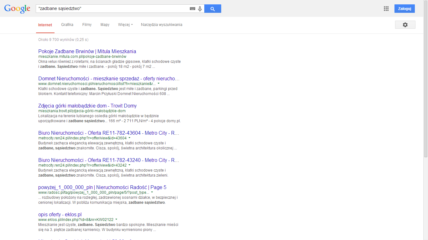Open the on-screen keyboard icon
428x240 pixels.
[x=192, y=9]
